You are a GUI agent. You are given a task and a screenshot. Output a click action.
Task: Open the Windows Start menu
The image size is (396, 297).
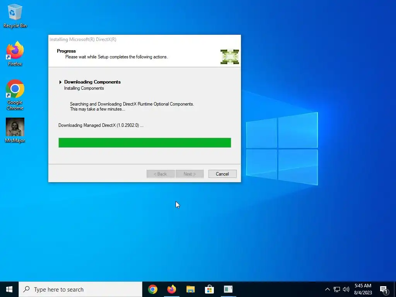tap(9, 289)
